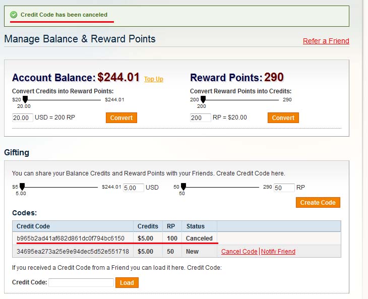
Task: Click the gifting RP slider handle
Action: (x=183, y=187)
